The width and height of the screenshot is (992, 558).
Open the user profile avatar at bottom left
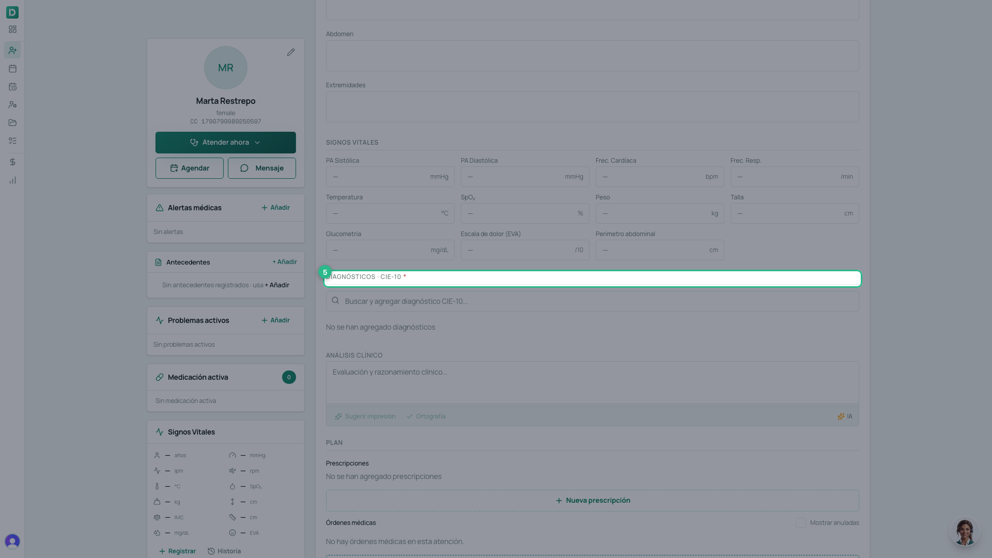click(12, 541)
